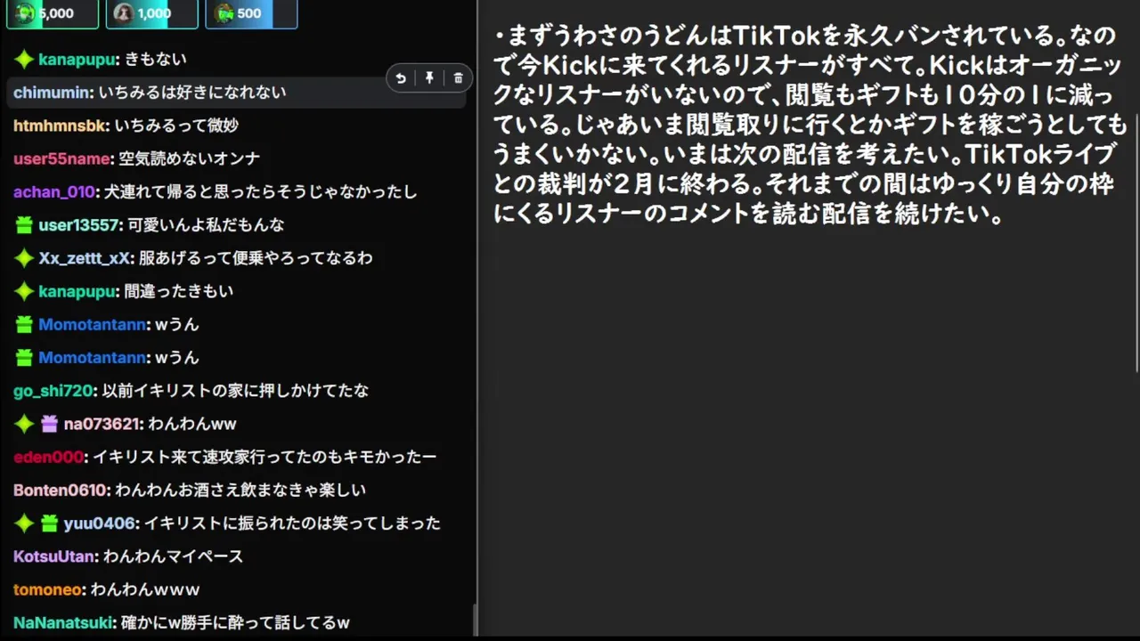This screenshot has width=1140, height=641.
Task: Click the green gift badge next to yuu0406
Action: [x=49, y=523]
